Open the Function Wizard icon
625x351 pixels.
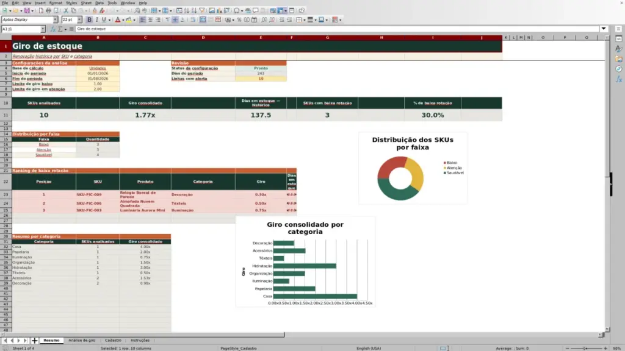coord(53,29)
